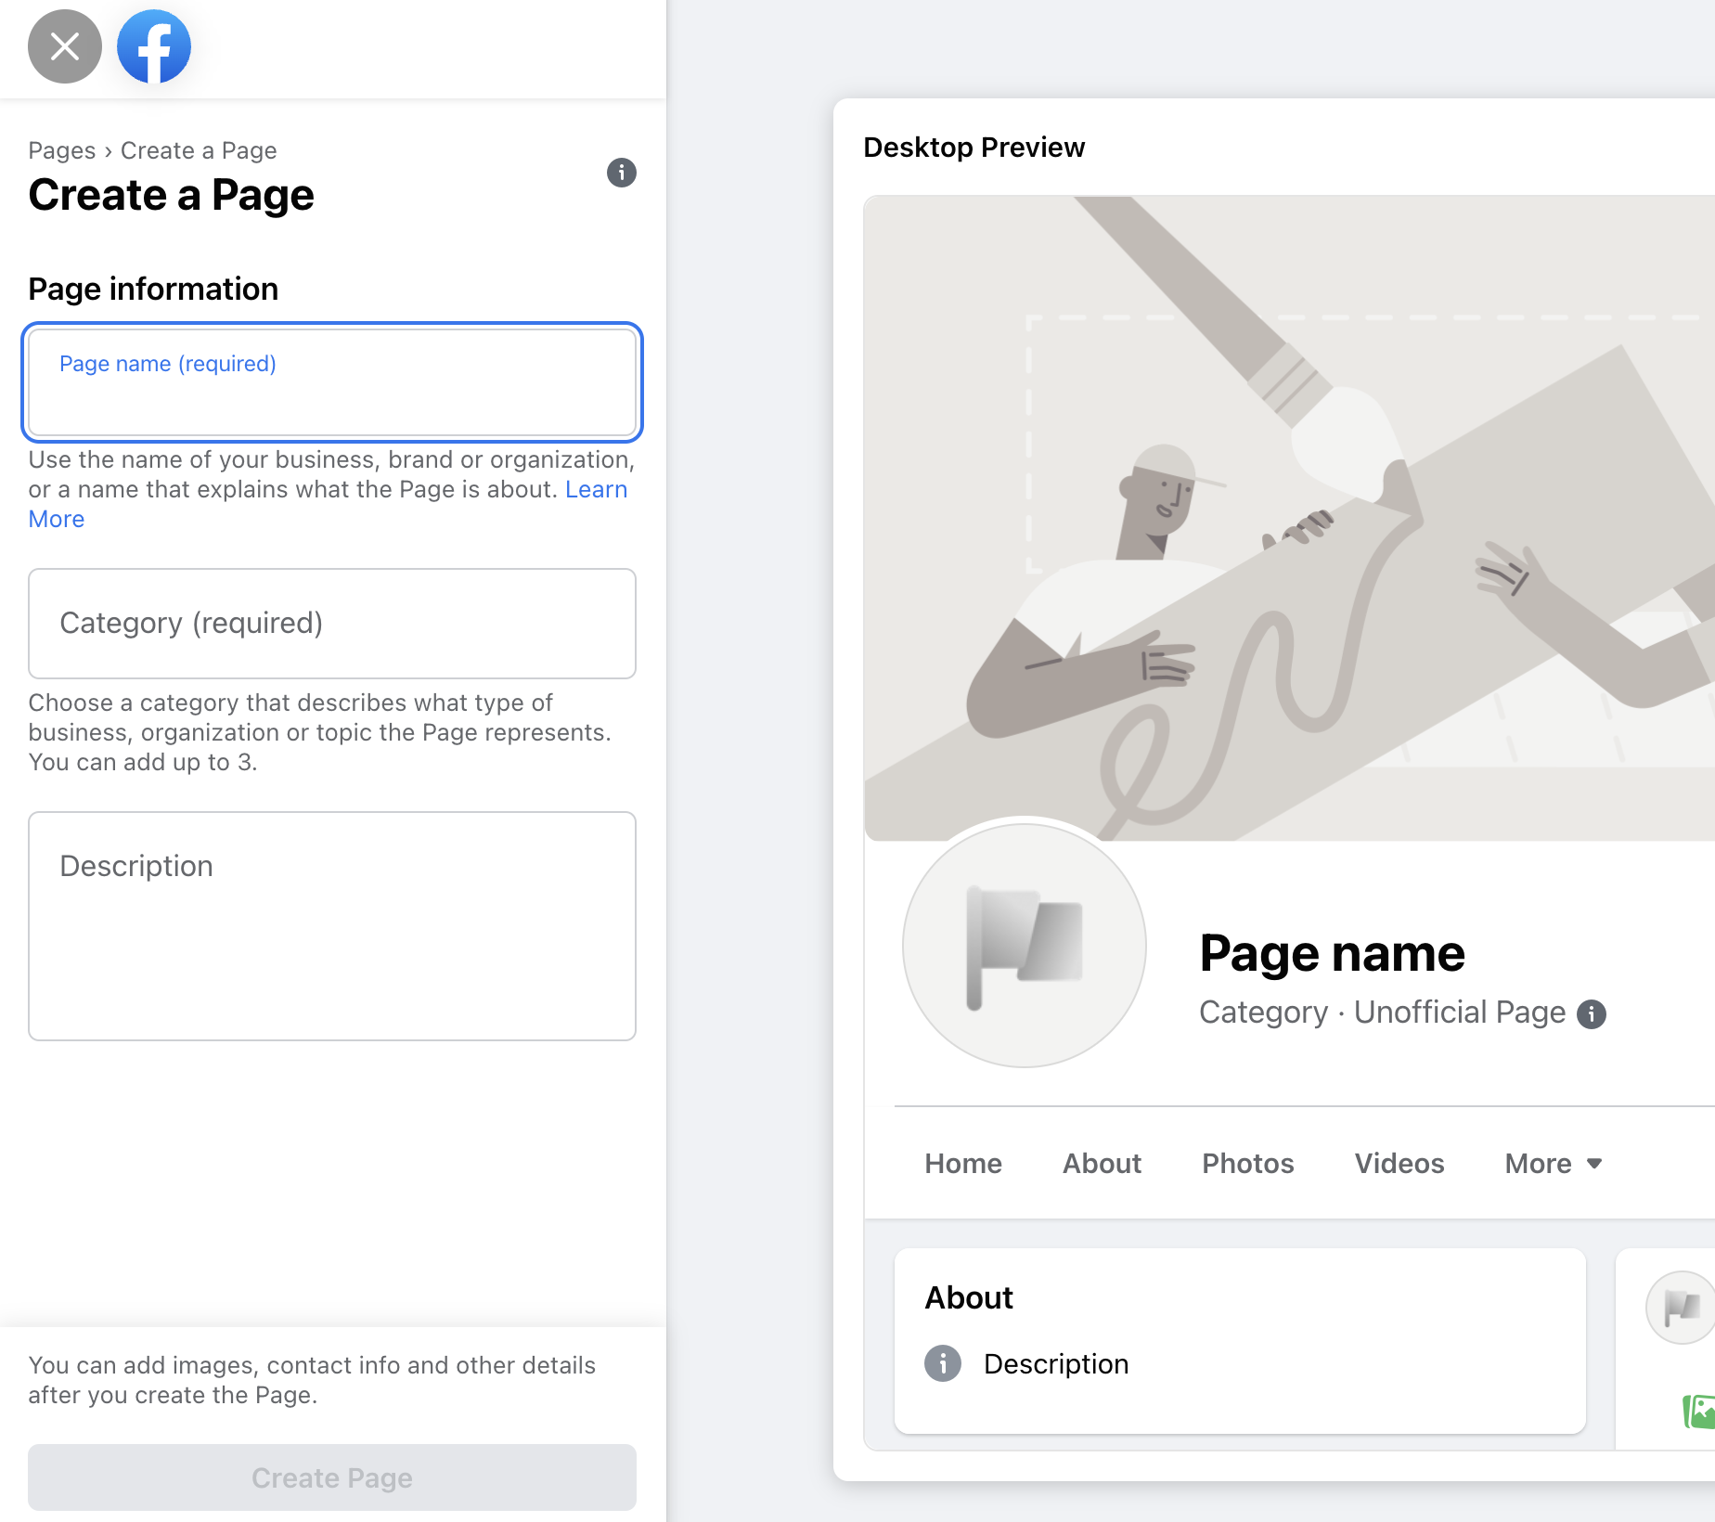Click the flag profile picture placeholder

click(x=1025, y=946)
